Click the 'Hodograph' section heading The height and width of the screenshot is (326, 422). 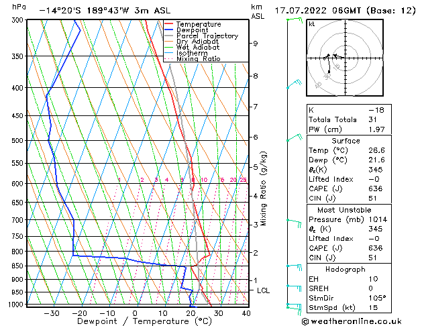click(346, 270)
